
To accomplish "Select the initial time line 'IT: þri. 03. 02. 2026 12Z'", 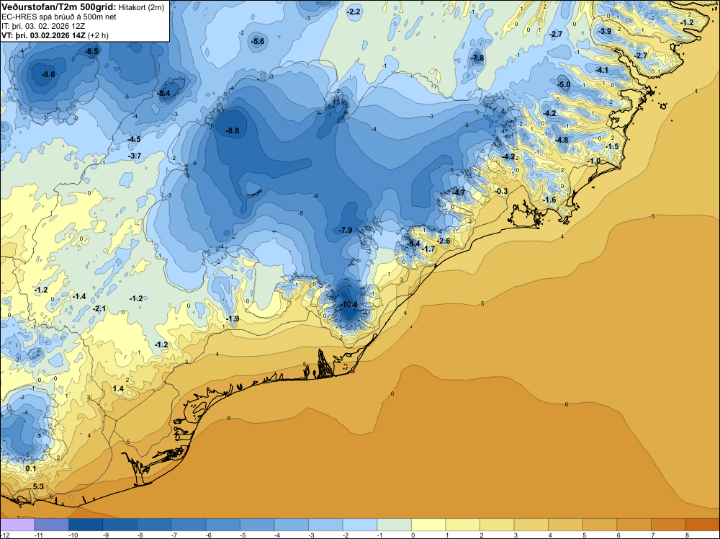I will coord(43,26).
